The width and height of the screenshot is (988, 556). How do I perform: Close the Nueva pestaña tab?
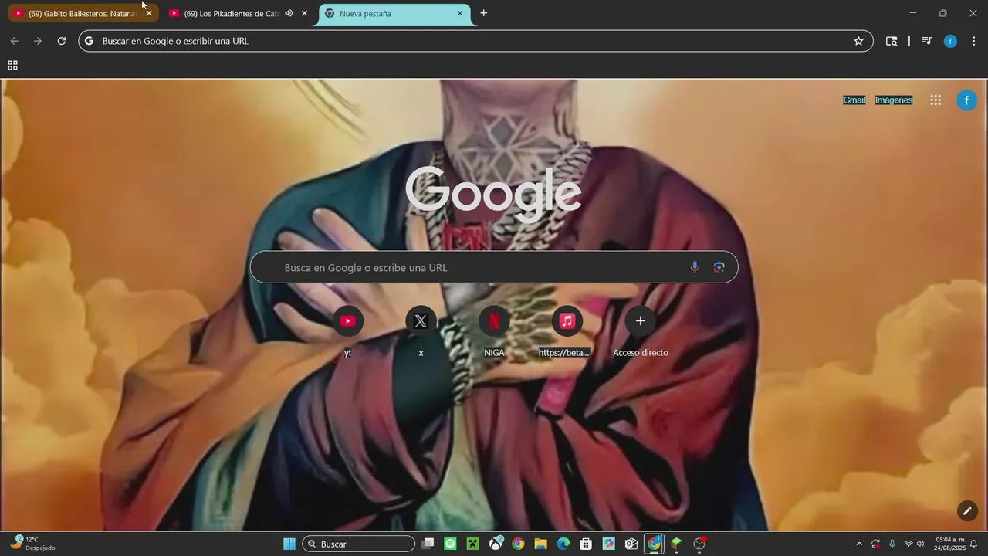[460, 13]
